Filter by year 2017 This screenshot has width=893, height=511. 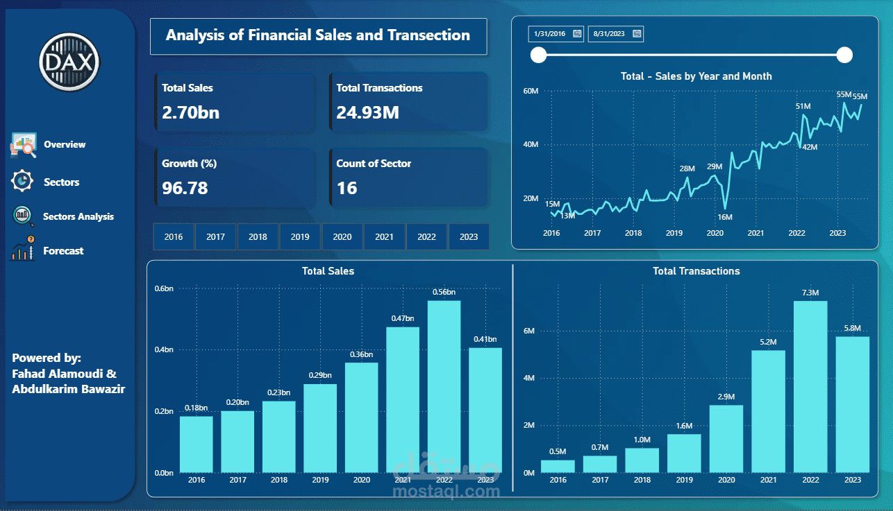pos(216,236)
